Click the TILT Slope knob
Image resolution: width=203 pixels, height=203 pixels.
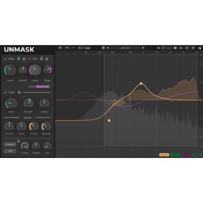48,70
